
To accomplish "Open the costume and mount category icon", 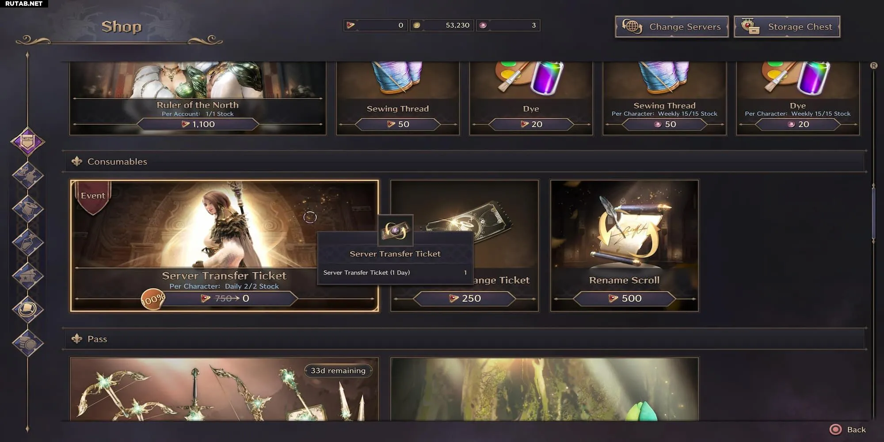I will [27, 175].
